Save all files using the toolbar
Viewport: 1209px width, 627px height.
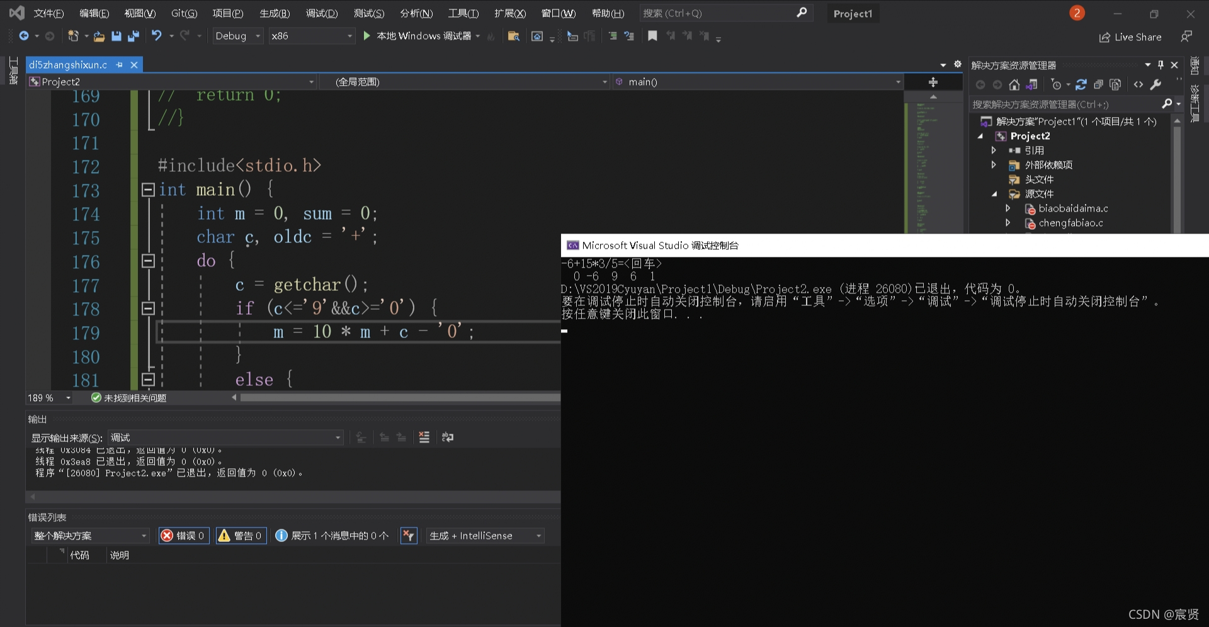pyautogui.click(x=133, y=37)
